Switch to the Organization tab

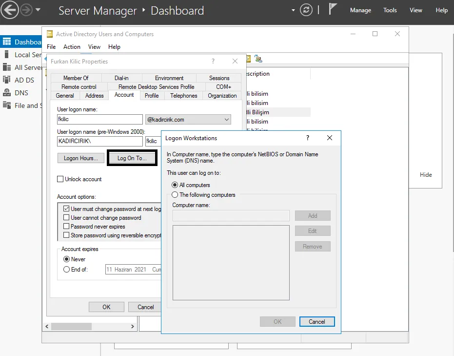222,96
